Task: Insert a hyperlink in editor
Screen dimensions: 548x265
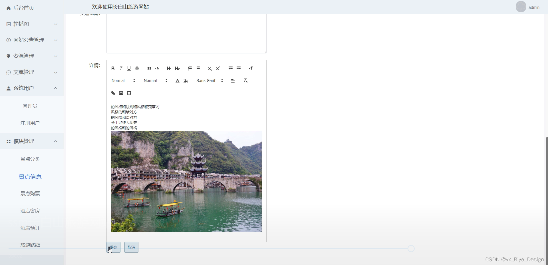Action: (x=113, y=93)
